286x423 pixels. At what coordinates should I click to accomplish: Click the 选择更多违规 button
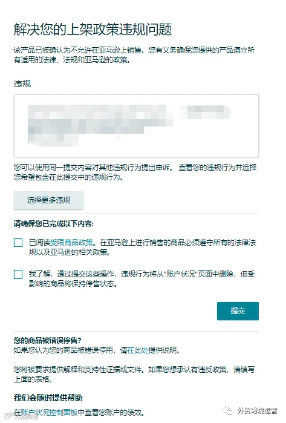[x=48, y=200]
